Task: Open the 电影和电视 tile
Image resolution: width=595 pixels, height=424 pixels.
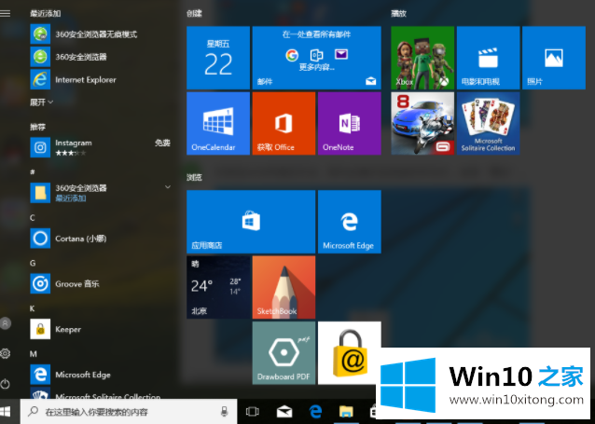Action: [x=488, y=58]
